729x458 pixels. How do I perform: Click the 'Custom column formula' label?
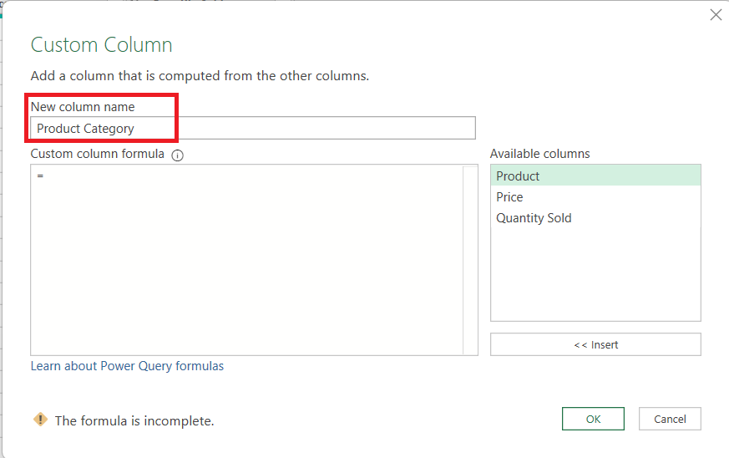(97, 154)
